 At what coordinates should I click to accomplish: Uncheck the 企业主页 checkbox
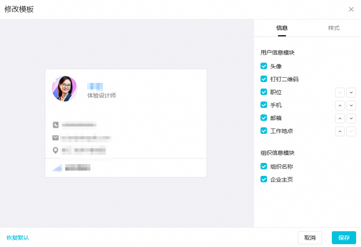point(264,179)
